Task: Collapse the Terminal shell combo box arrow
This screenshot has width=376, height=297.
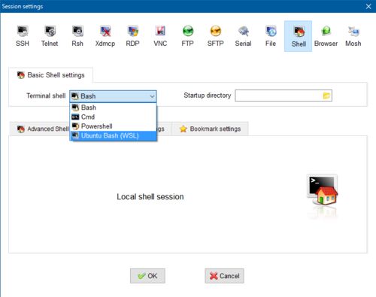Action: tap(152, 96)
